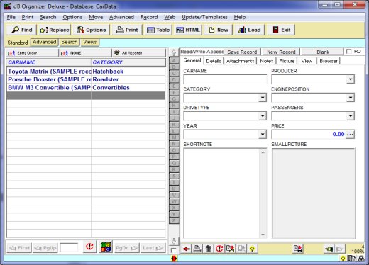Image resolution: width=369 pixels, height=265 pixels.
Task: Open the PRICE calculator ellipsis button
Action: point(350,135)
